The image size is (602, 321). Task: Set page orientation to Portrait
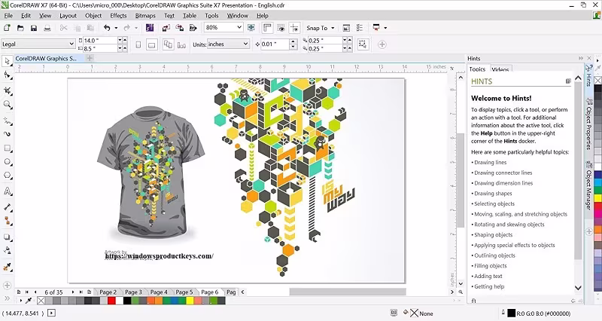pyautogui.click(x=138, y=44)
